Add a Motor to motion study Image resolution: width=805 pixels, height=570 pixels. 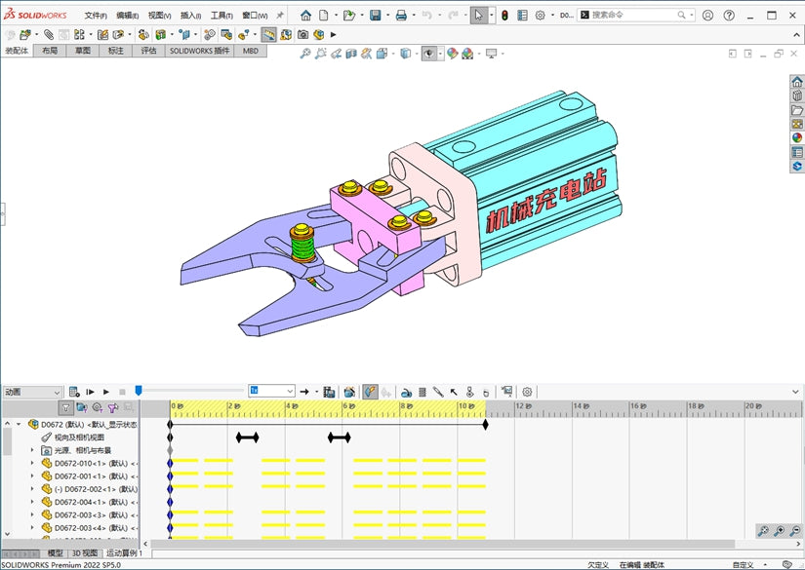[x=406, y=392]
